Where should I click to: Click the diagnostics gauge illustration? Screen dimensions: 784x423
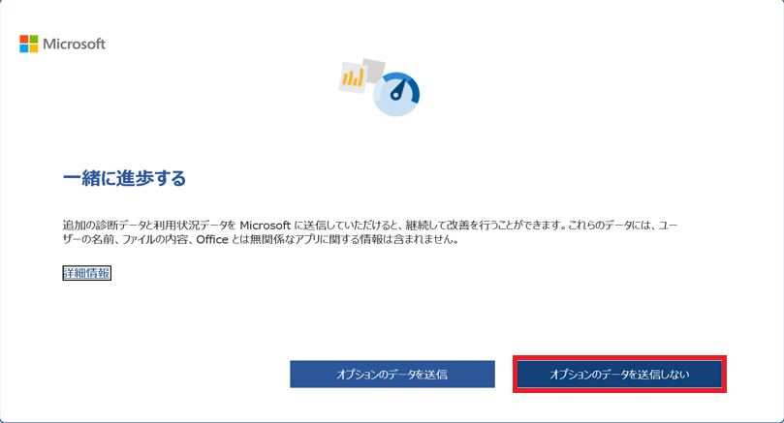(x=379, y=87)
